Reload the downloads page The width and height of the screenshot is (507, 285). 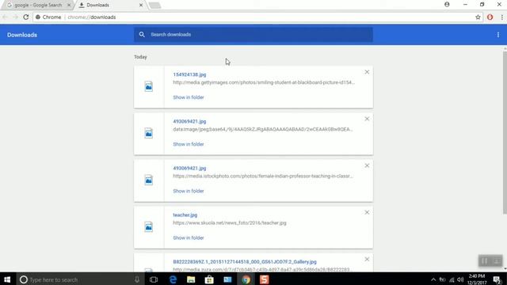click(x=26, y=17)
